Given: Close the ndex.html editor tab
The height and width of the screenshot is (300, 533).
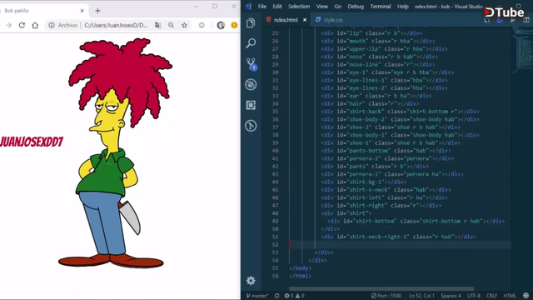Looking at the screenshot, I should coord(305,20).
